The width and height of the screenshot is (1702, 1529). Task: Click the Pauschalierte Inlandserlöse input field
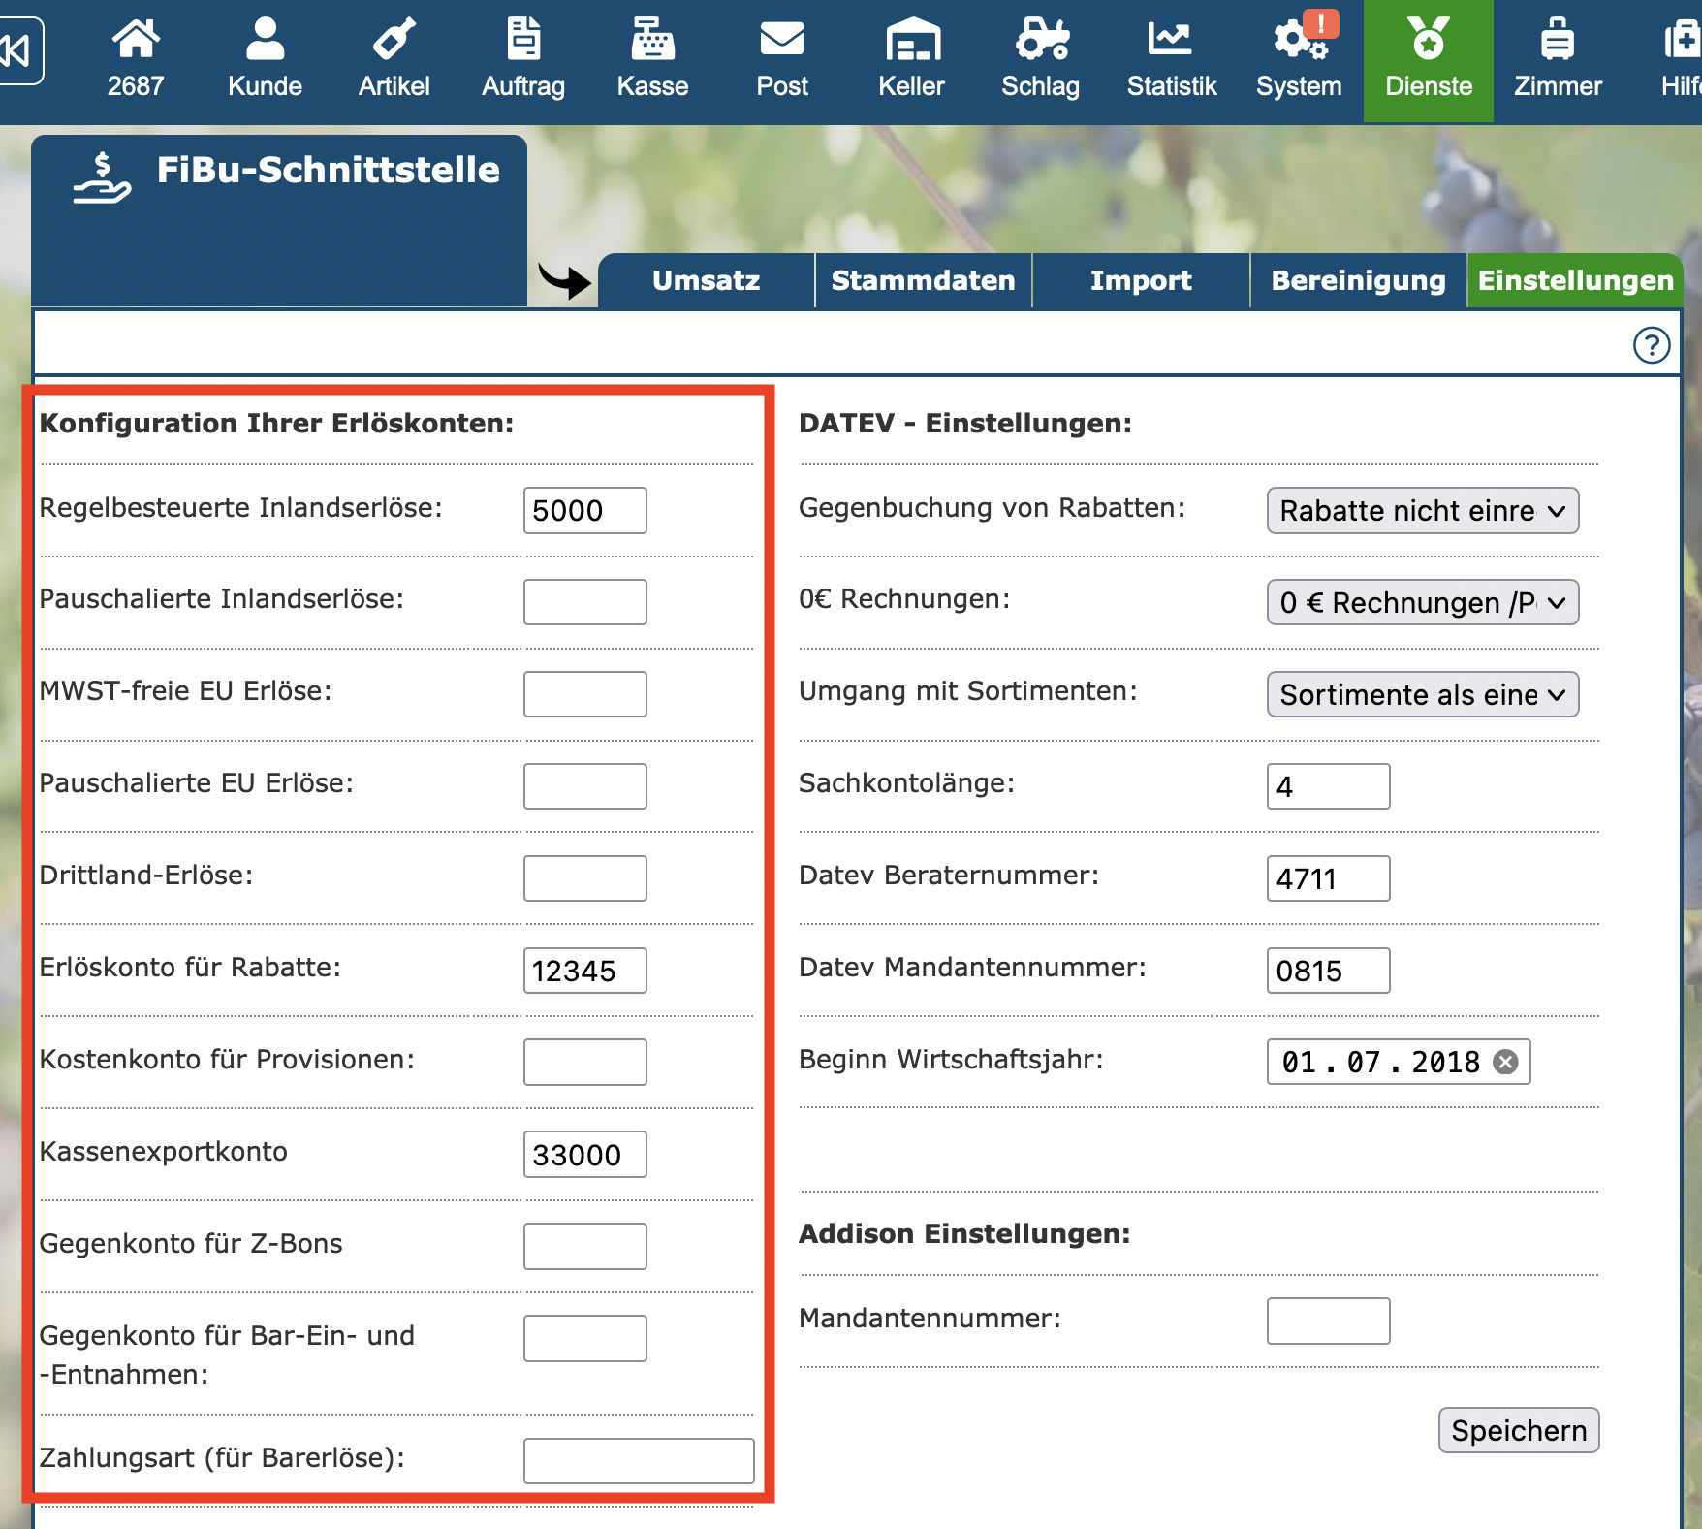pyautogui.click(x=584, y=602)
